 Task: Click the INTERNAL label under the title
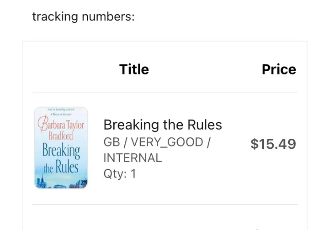[133, 158]
